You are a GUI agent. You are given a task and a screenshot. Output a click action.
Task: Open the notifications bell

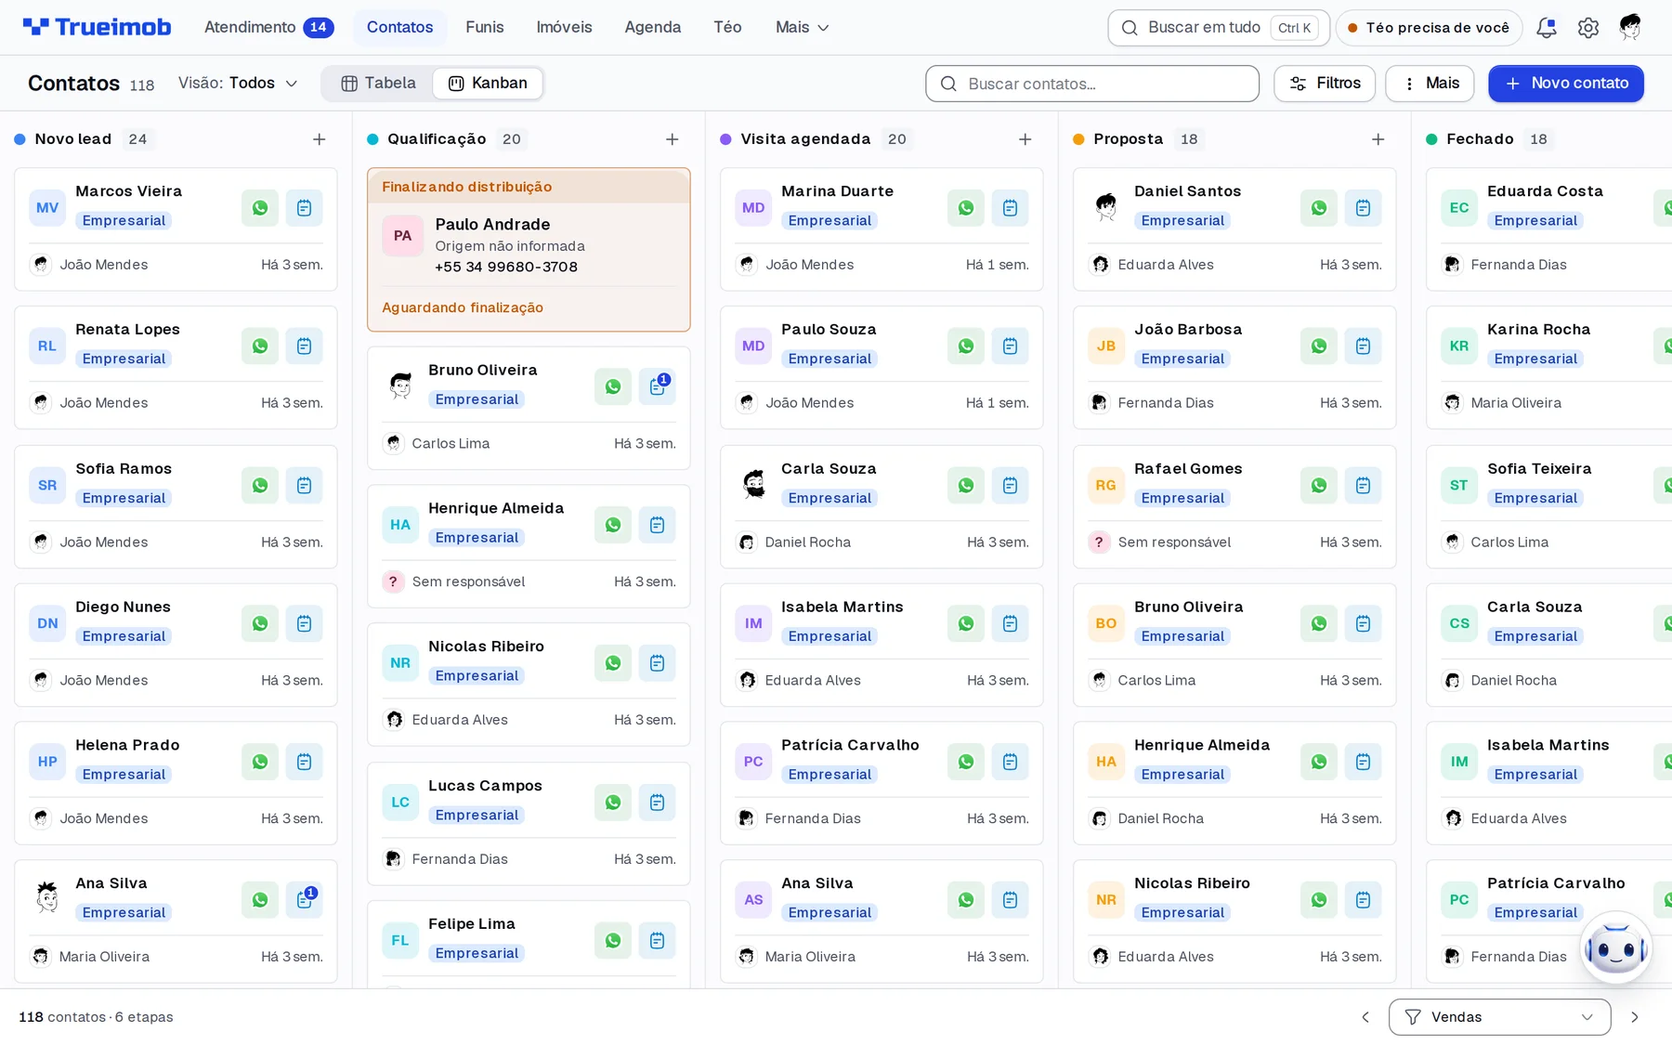pos(1547,28)
